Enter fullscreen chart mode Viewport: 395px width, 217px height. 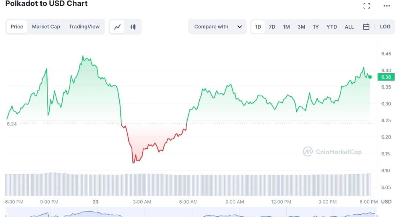click(367, 5)
